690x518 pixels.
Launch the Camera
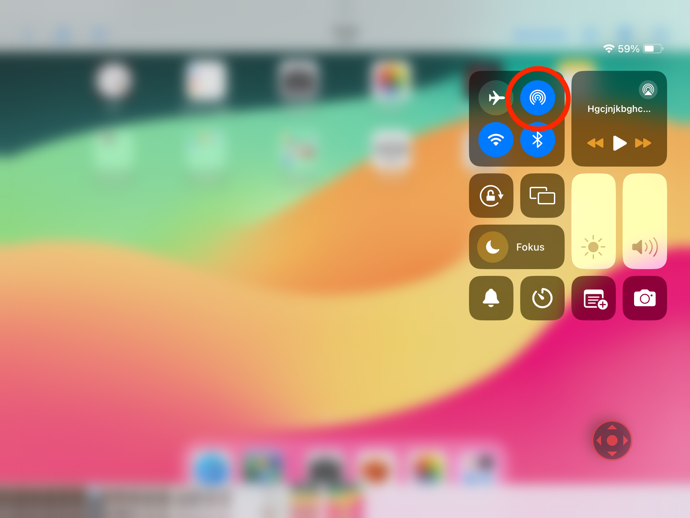point(645,298)
